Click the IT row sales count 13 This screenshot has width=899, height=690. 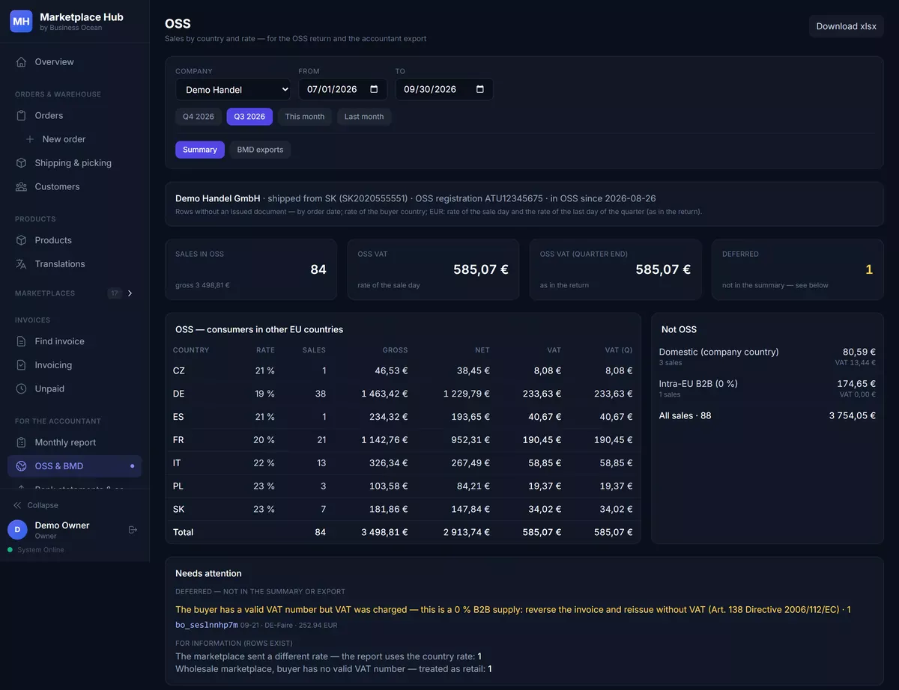click(x=321, y=463)
